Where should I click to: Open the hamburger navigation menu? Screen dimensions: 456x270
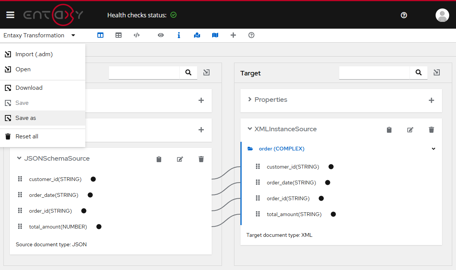tap(10, 15)
